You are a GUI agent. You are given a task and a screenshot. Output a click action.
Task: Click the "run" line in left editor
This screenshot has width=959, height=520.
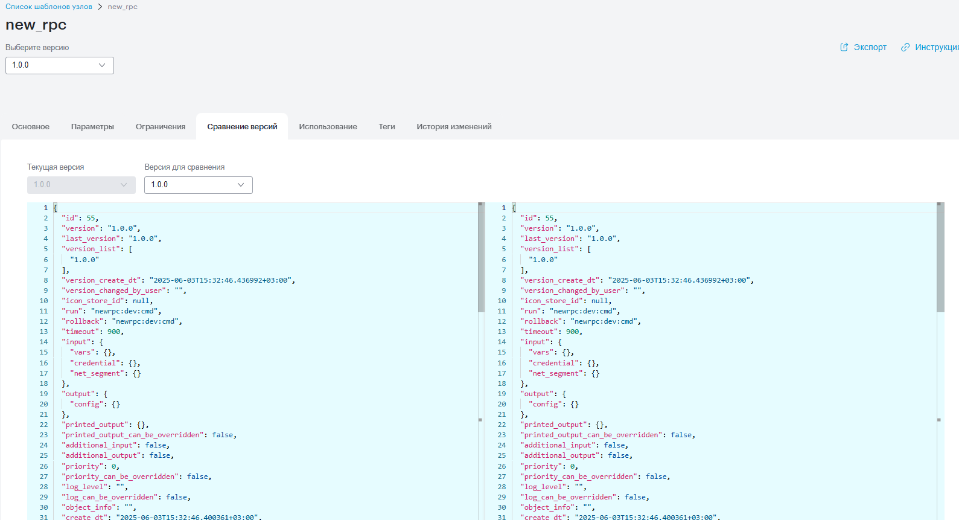(x=112, y=311)
